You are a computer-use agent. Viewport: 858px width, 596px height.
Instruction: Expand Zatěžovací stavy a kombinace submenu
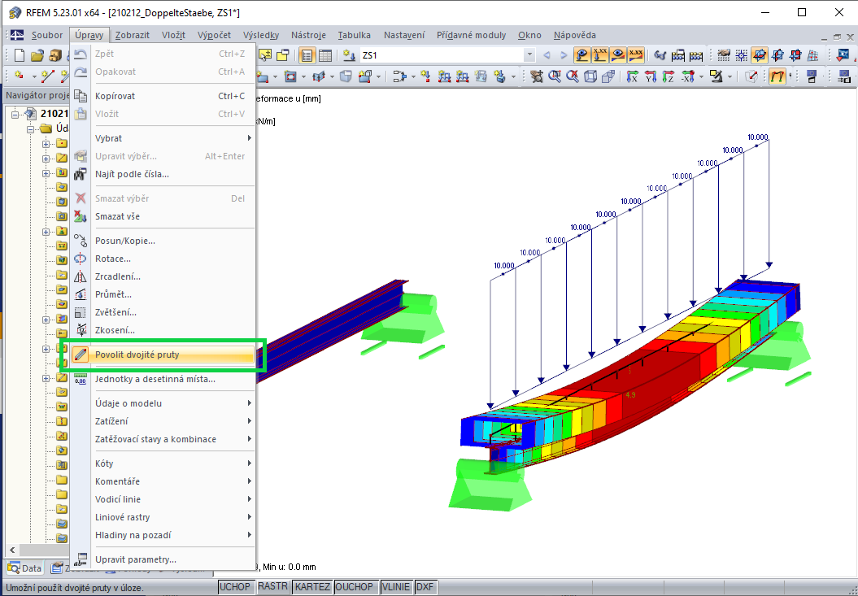(249, 439)
